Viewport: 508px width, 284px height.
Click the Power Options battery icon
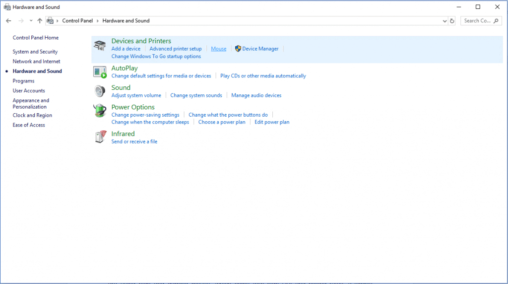pos(100,111)
